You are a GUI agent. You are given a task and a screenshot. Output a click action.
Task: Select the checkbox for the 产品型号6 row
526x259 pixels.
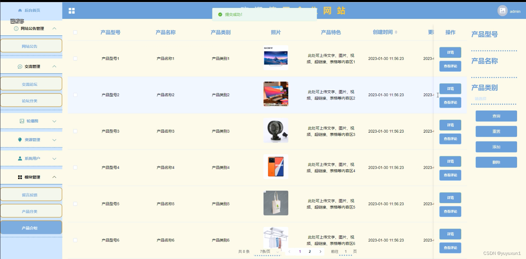coord(75,240)
